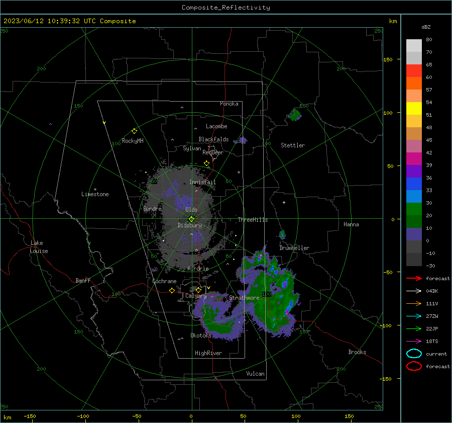The width and height of the screenshot is (452, 423).
Task: Select the bright yellow 54 dBZ swatch
Action: pyautogui.click(x=414, y=108)
